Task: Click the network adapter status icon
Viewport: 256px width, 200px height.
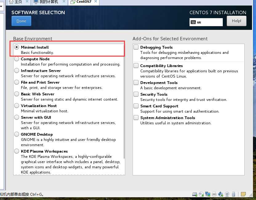Action: click(208, 194)
